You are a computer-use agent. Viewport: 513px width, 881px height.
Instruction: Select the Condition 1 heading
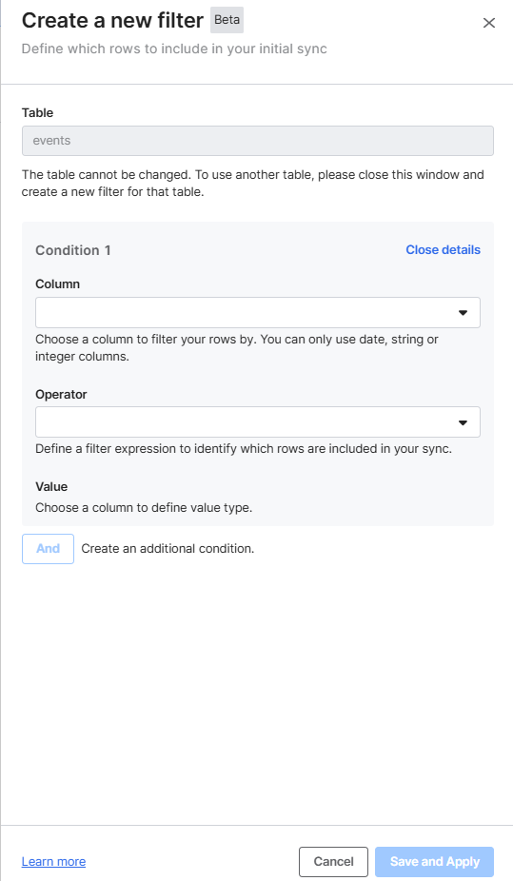73,250
